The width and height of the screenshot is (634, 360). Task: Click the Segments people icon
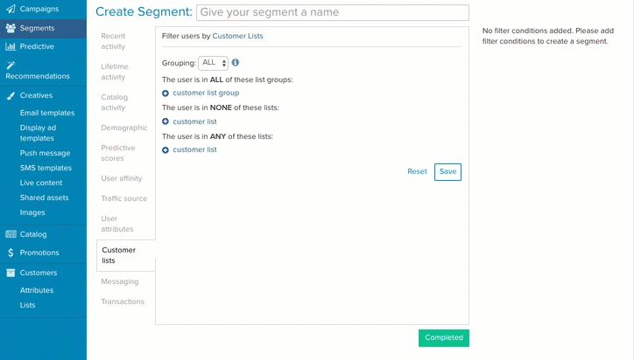11,28
